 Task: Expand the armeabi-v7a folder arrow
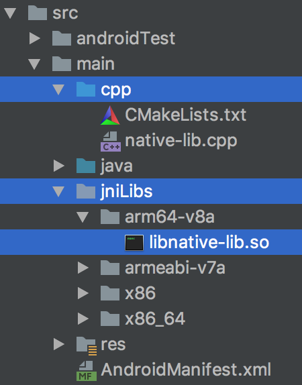coord(83,268)
